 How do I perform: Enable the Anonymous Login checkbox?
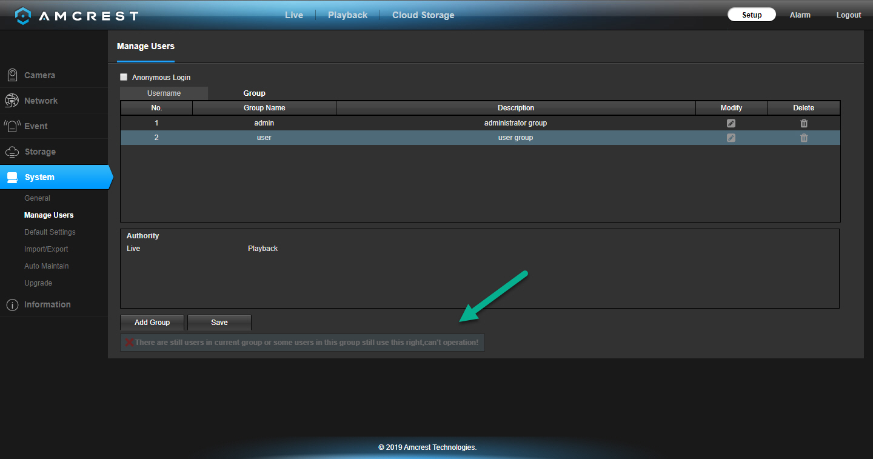coord(124,77)
